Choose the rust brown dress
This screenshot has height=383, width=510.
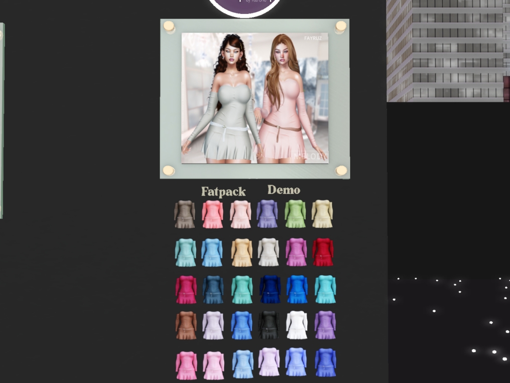[x=186, y=326]
